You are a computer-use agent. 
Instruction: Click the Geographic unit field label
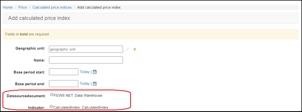pyautogui.click(x=30, y=48)
